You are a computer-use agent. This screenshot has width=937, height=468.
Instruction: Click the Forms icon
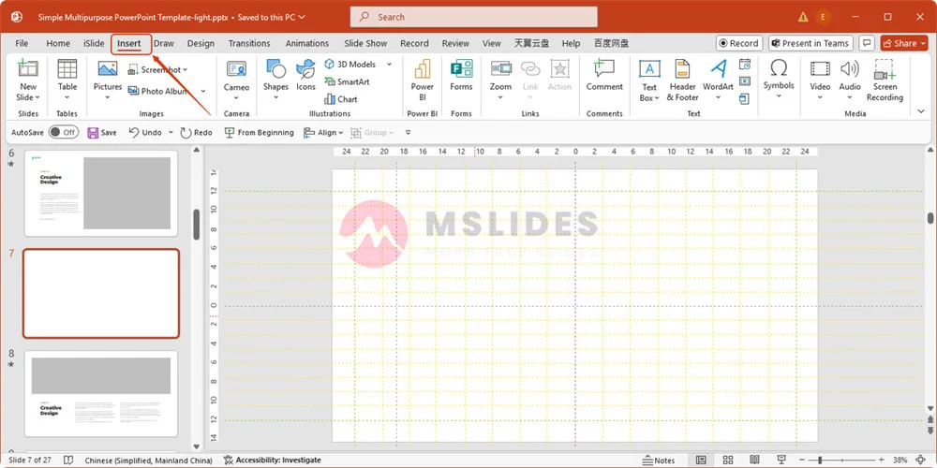coord(461,68)
